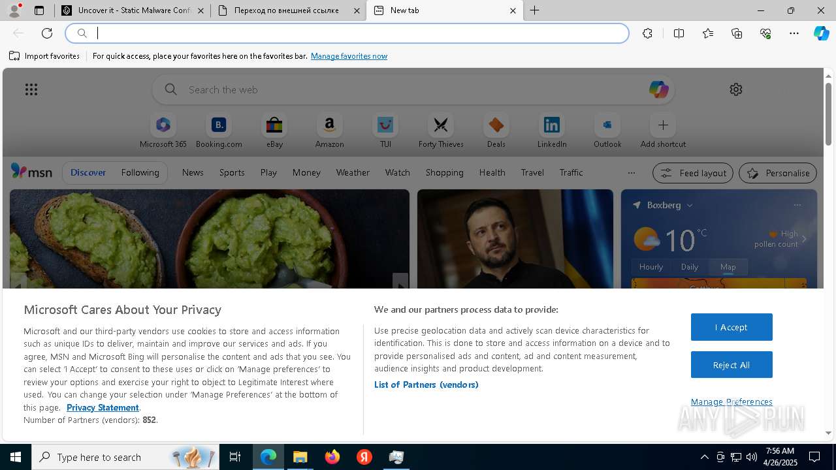Focus the browser address bar

347,33
